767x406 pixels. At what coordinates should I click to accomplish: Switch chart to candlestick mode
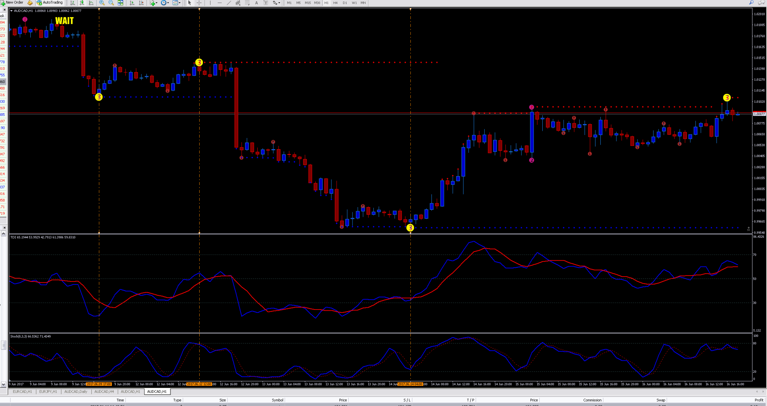click(82, 3)
